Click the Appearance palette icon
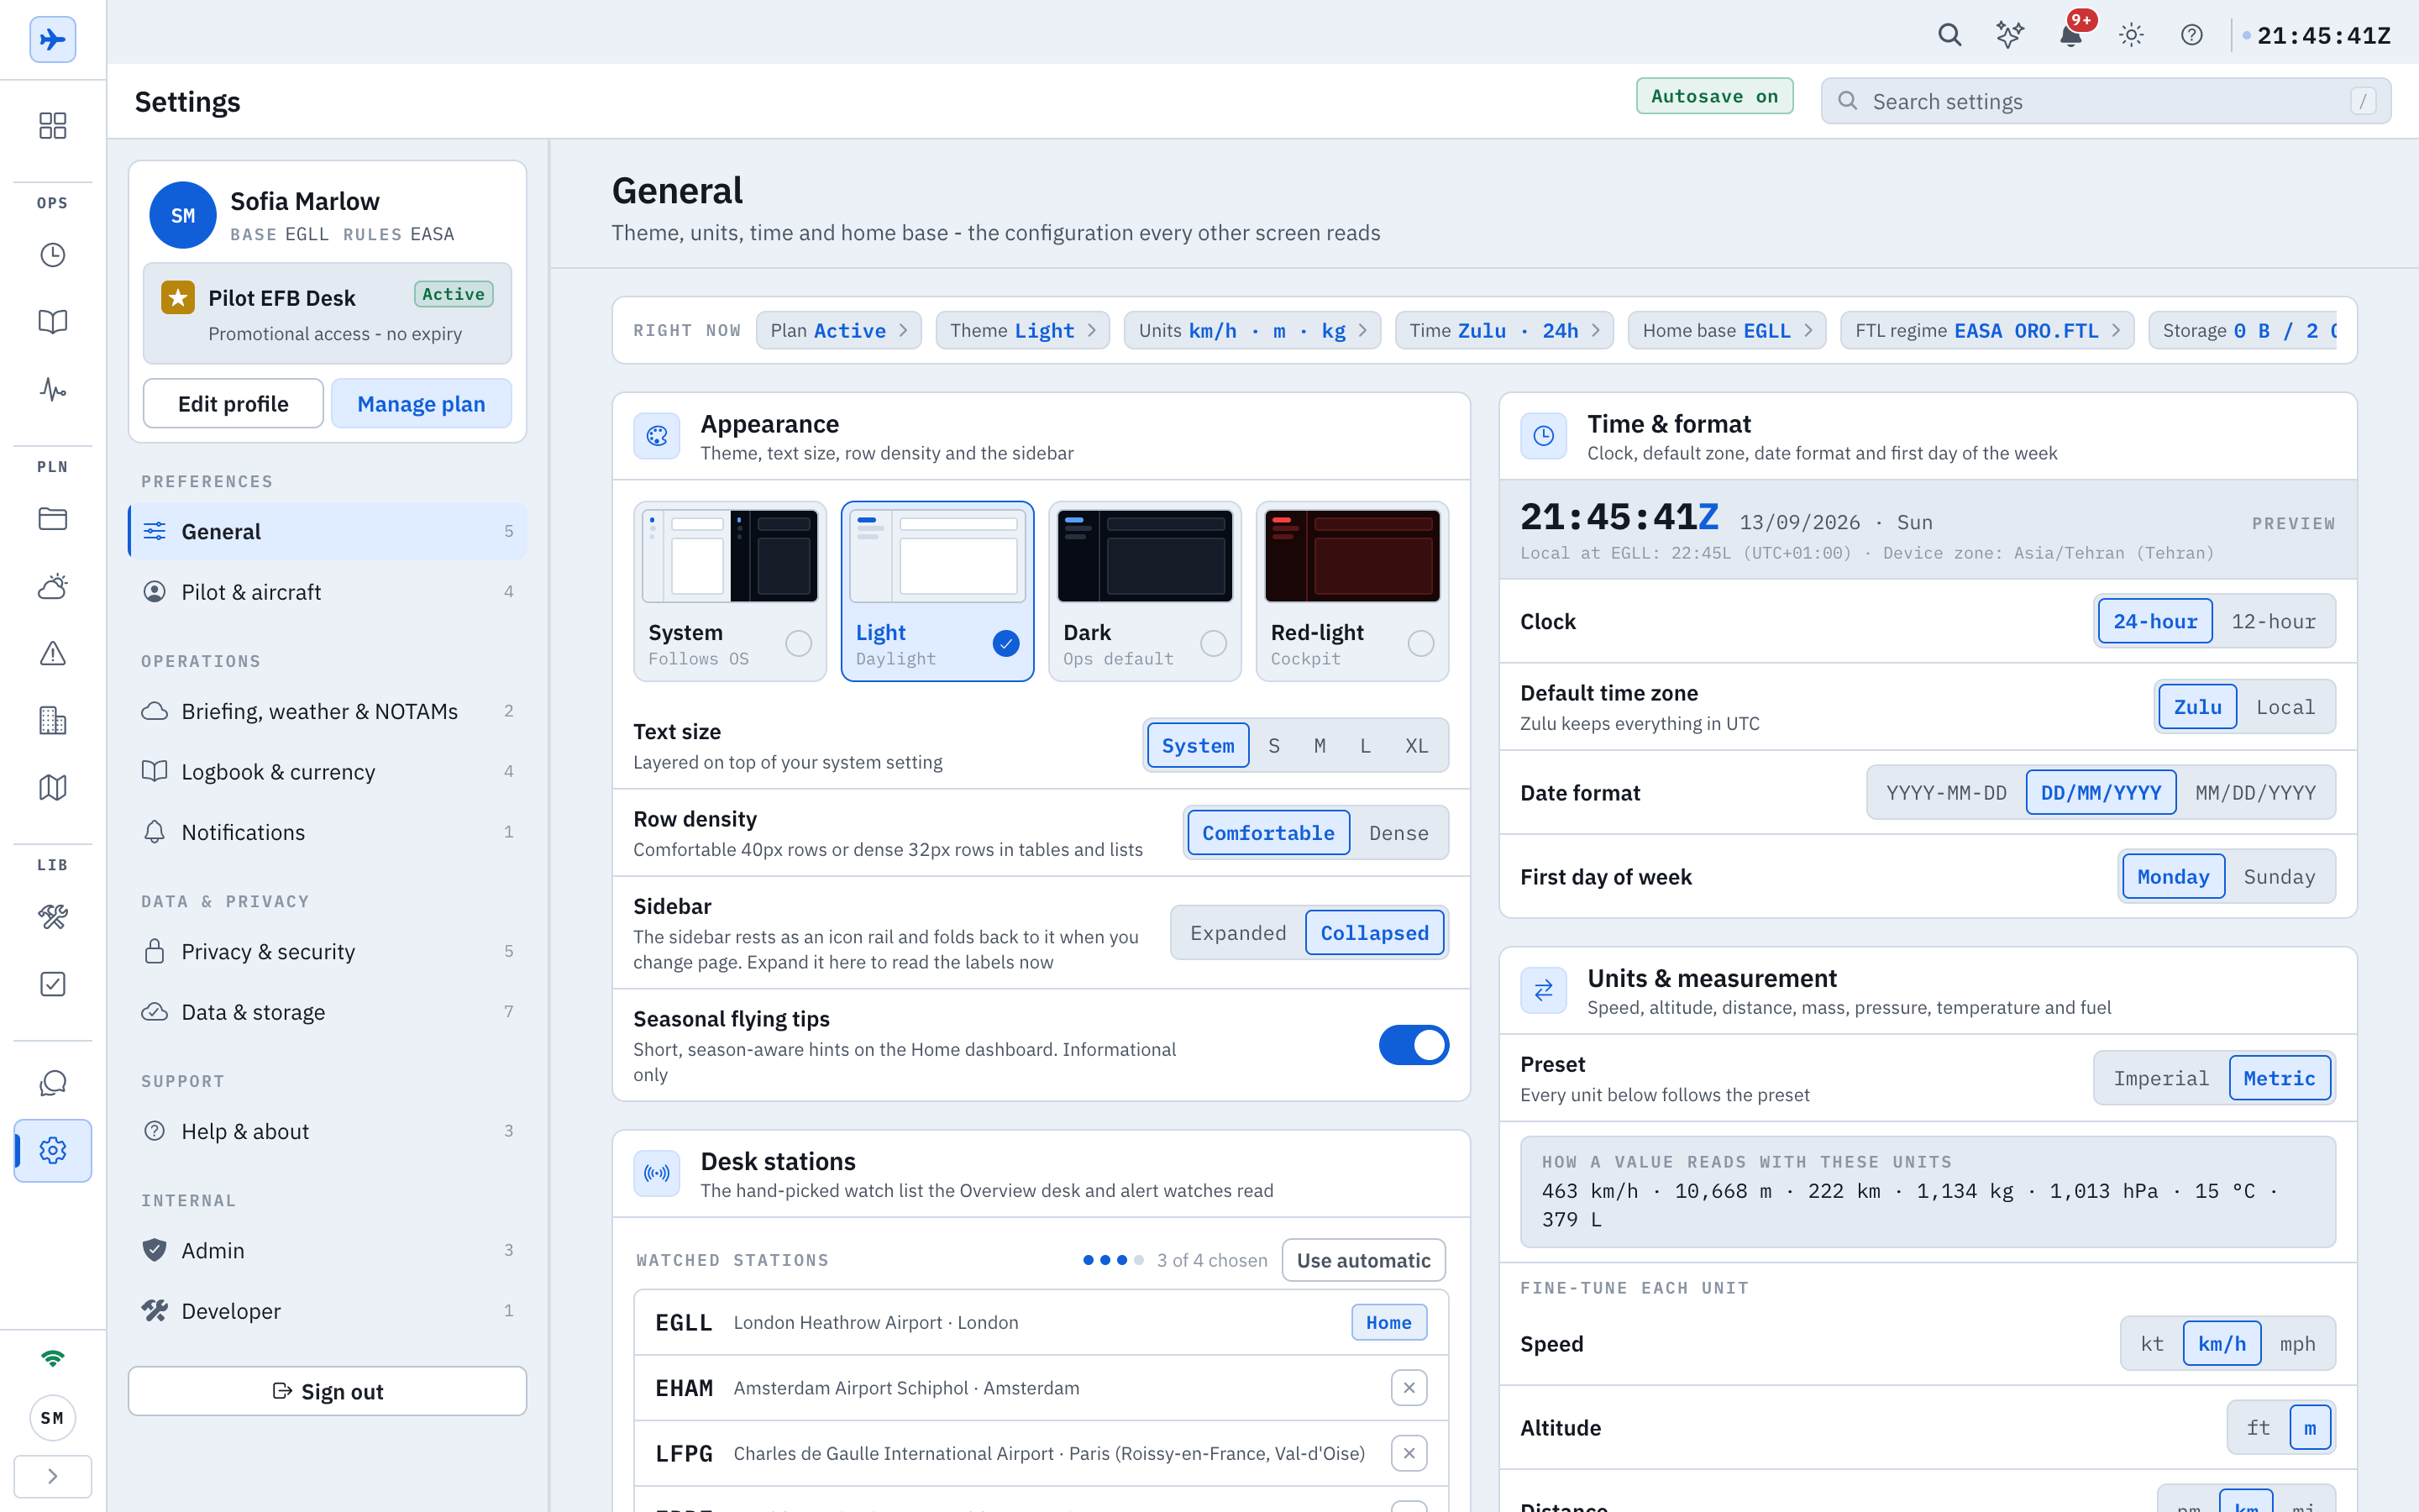This screenshot has width=2419, height=1512. 657,436
